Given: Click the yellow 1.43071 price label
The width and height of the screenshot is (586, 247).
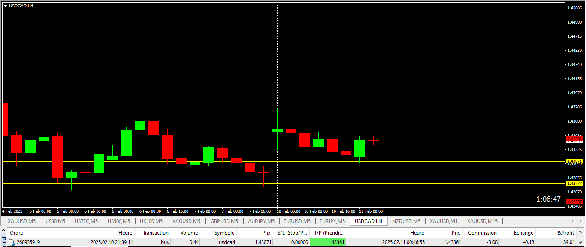Looking at the screenshot, I should click(574, 161).
